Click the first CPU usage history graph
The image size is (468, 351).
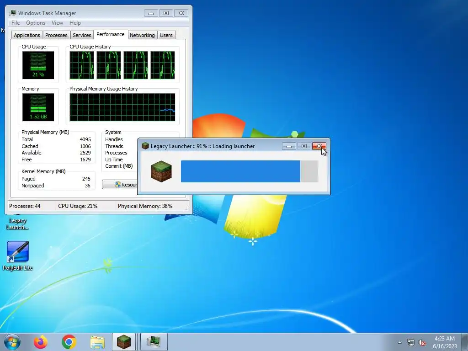coord(81,65)
